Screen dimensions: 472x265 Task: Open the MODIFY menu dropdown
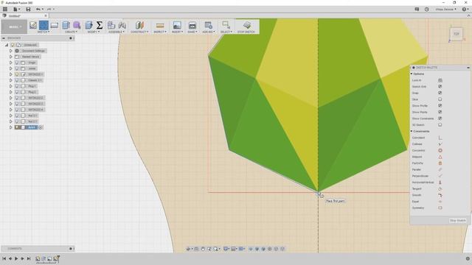click(x=93, y=32)
